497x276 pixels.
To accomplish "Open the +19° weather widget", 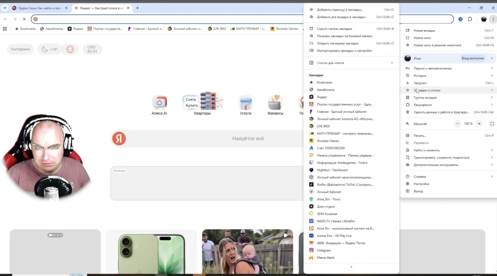I will point(50,49).
